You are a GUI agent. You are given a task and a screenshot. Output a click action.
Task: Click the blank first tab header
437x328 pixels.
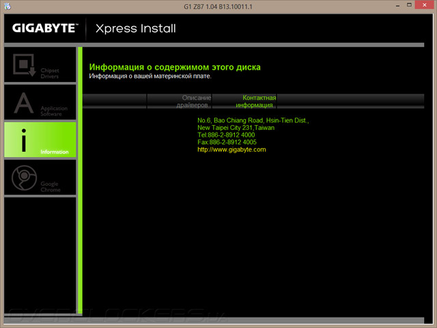point(115,101)
